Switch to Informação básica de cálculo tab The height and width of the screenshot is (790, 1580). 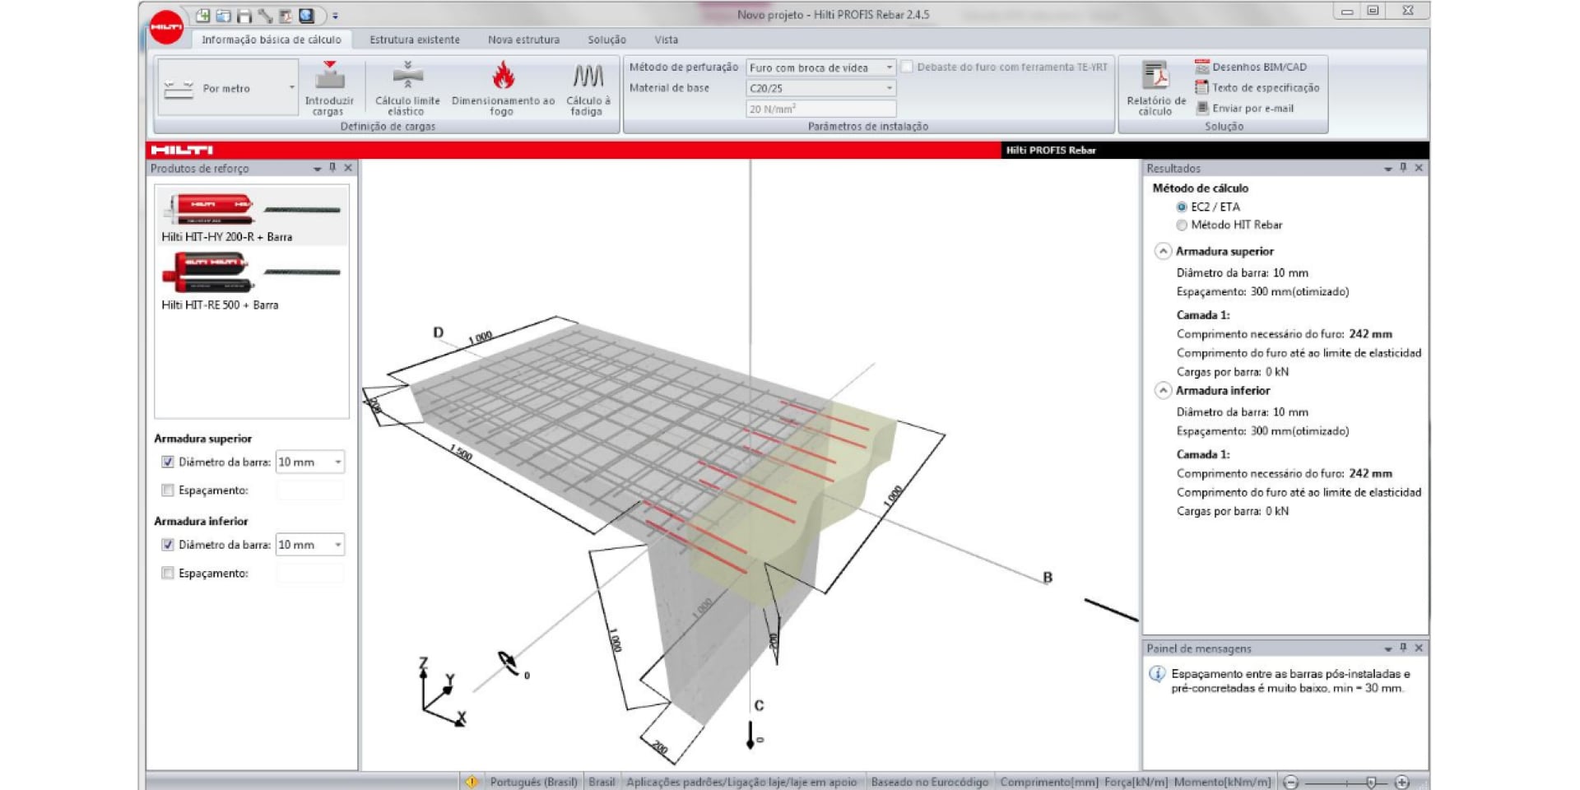coord(271,39)
